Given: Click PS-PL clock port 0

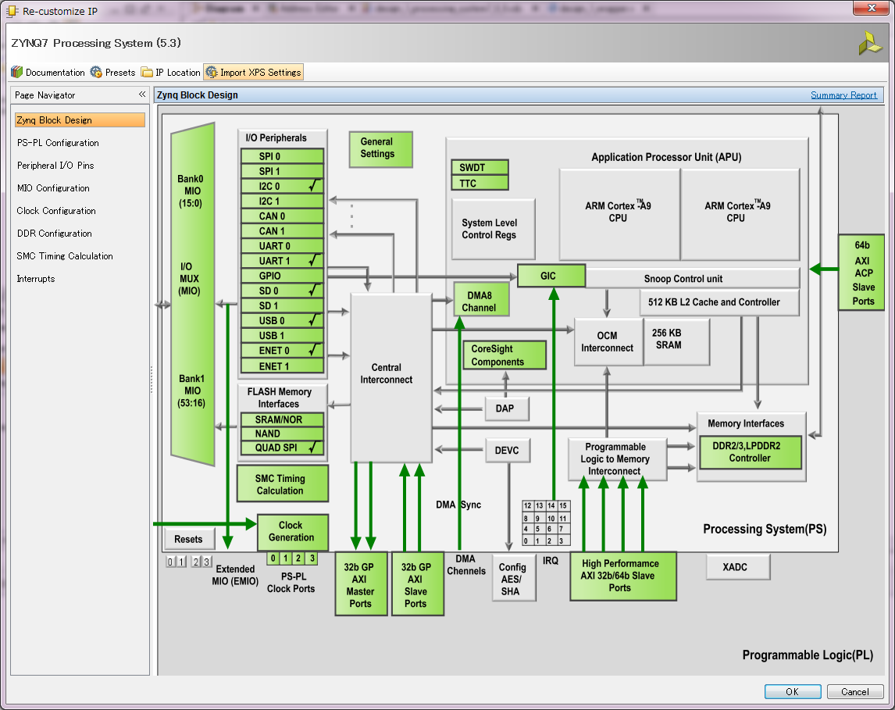Looking at the screenshot, I should (273, 558).
